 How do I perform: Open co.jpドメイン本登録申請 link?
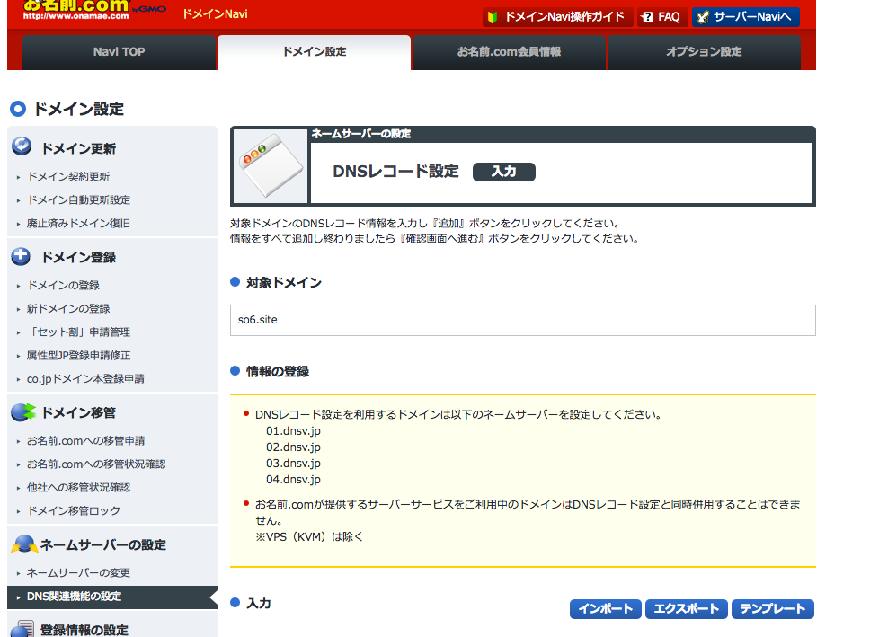click(85, 379)
